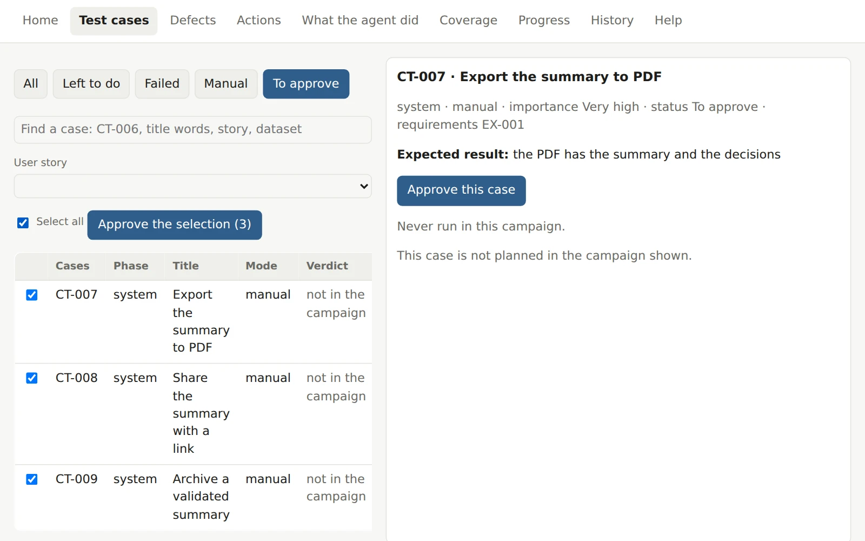View the Coverage tab

pyautogui.click(x=468, y=21)
